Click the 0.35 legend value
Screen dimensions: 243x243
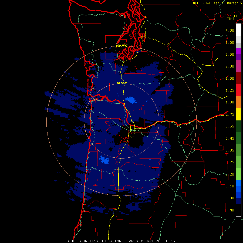coord(230,150)
